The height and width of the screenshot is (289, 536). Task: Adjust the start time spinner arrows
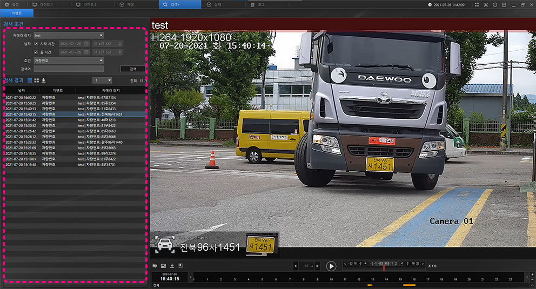[119, 44]
